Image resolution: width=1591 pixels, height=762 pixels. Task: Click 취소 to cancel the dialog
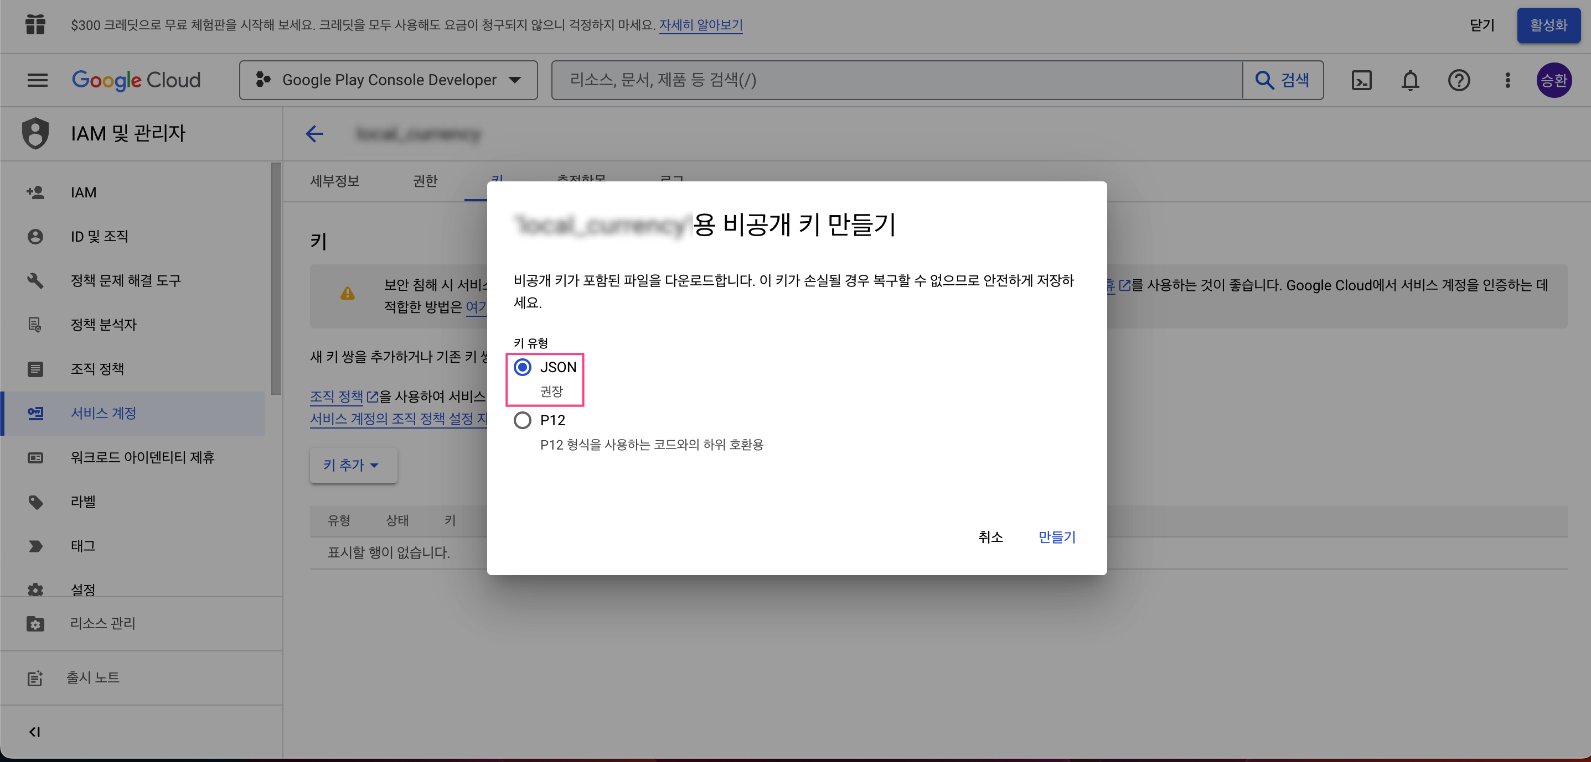point(990,537)
